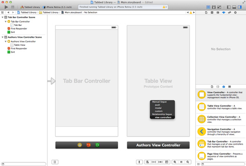This screenshot has width=246, height=166.
Task: Collapse Authors View Controller Scene
Action: [2, 37]
